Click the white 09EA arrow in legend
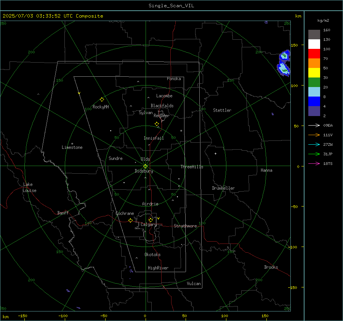Screen dimensions: 343x321 (314, 125)
